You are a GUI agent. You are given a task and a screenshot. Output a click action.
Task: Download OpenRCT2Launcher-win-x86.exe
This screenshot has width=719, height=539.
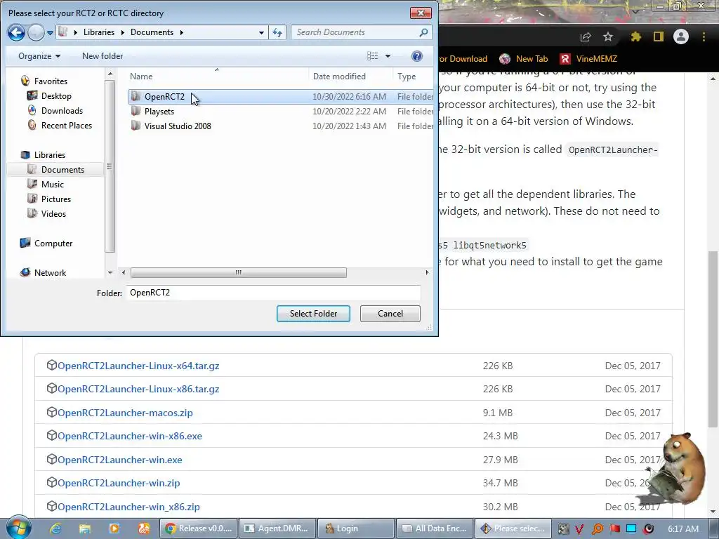(129, 436)
